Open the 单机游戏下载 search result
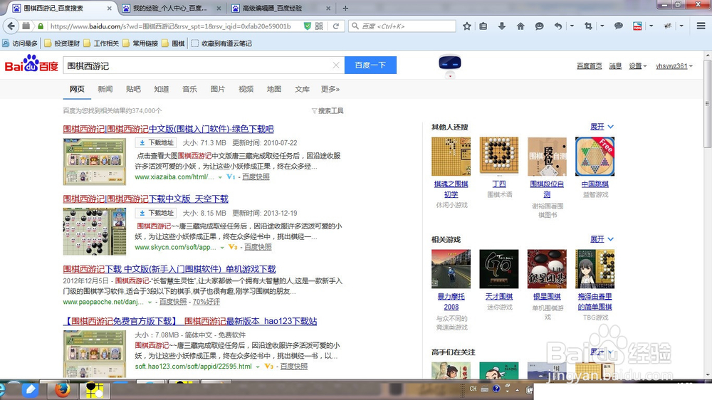The height and width of the screenshot is (400, 712). (x=169, y=269)
